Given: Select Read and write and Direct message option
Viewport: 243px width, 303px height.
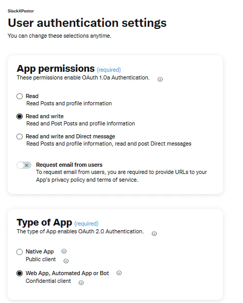Looking at the screenshot, I should [20, 136].
